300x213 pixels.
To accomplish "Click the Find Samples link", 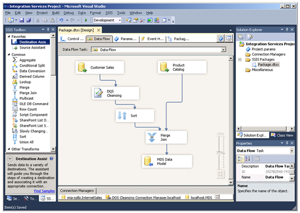I will (x=44, y=191).
